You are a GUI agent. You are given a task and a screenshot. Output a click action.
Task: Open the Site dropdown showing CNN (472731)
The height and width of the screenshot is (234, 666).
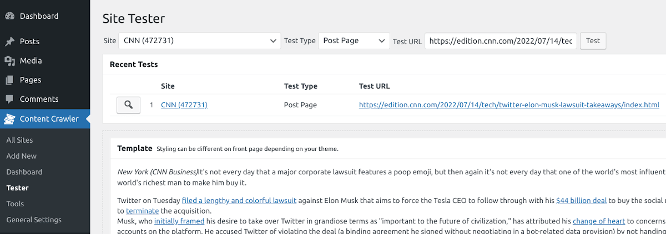point(200,41)
